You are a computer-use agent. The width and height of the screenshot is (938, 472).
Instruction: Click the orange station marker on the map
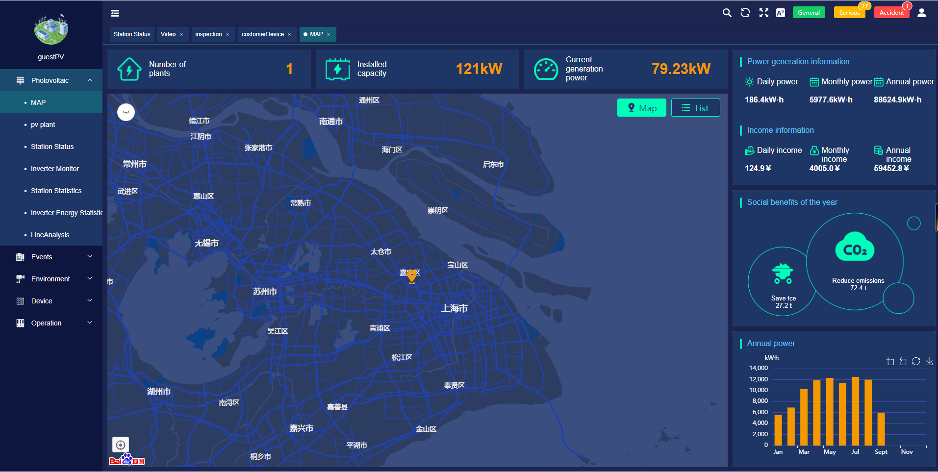click(x=412, y=277)
